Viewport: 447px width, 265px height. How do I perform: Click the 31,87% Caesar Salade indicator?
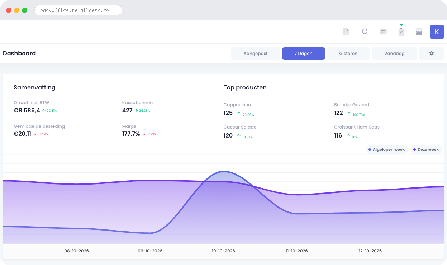coord(245,136)
